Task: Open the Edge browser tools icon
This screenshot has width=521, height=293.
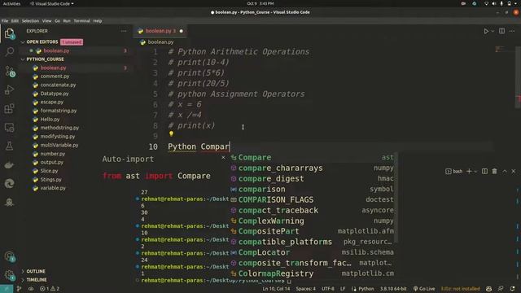Action: (9, 183)
